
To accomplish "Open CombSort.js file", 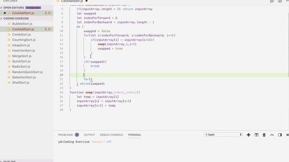I will click(x=21, y=35).
